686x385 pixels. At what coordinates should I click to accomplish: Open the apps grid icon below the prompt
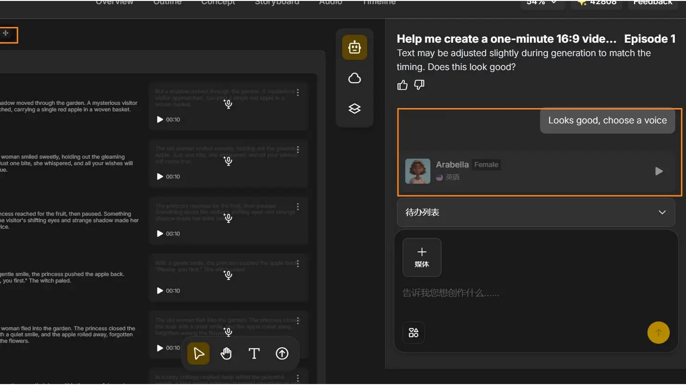point(414,333)
